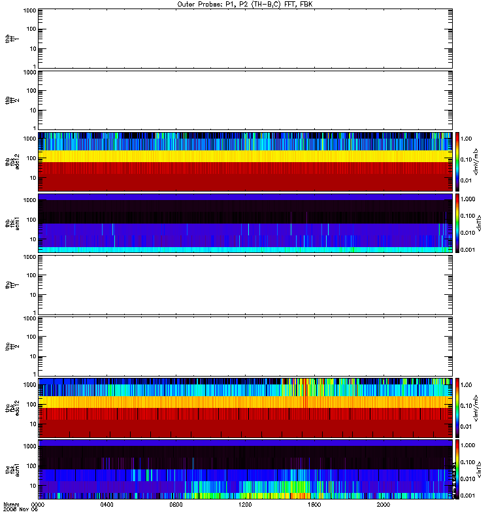Select the empty thc fff 1 panel

click(x=246, y=285)
